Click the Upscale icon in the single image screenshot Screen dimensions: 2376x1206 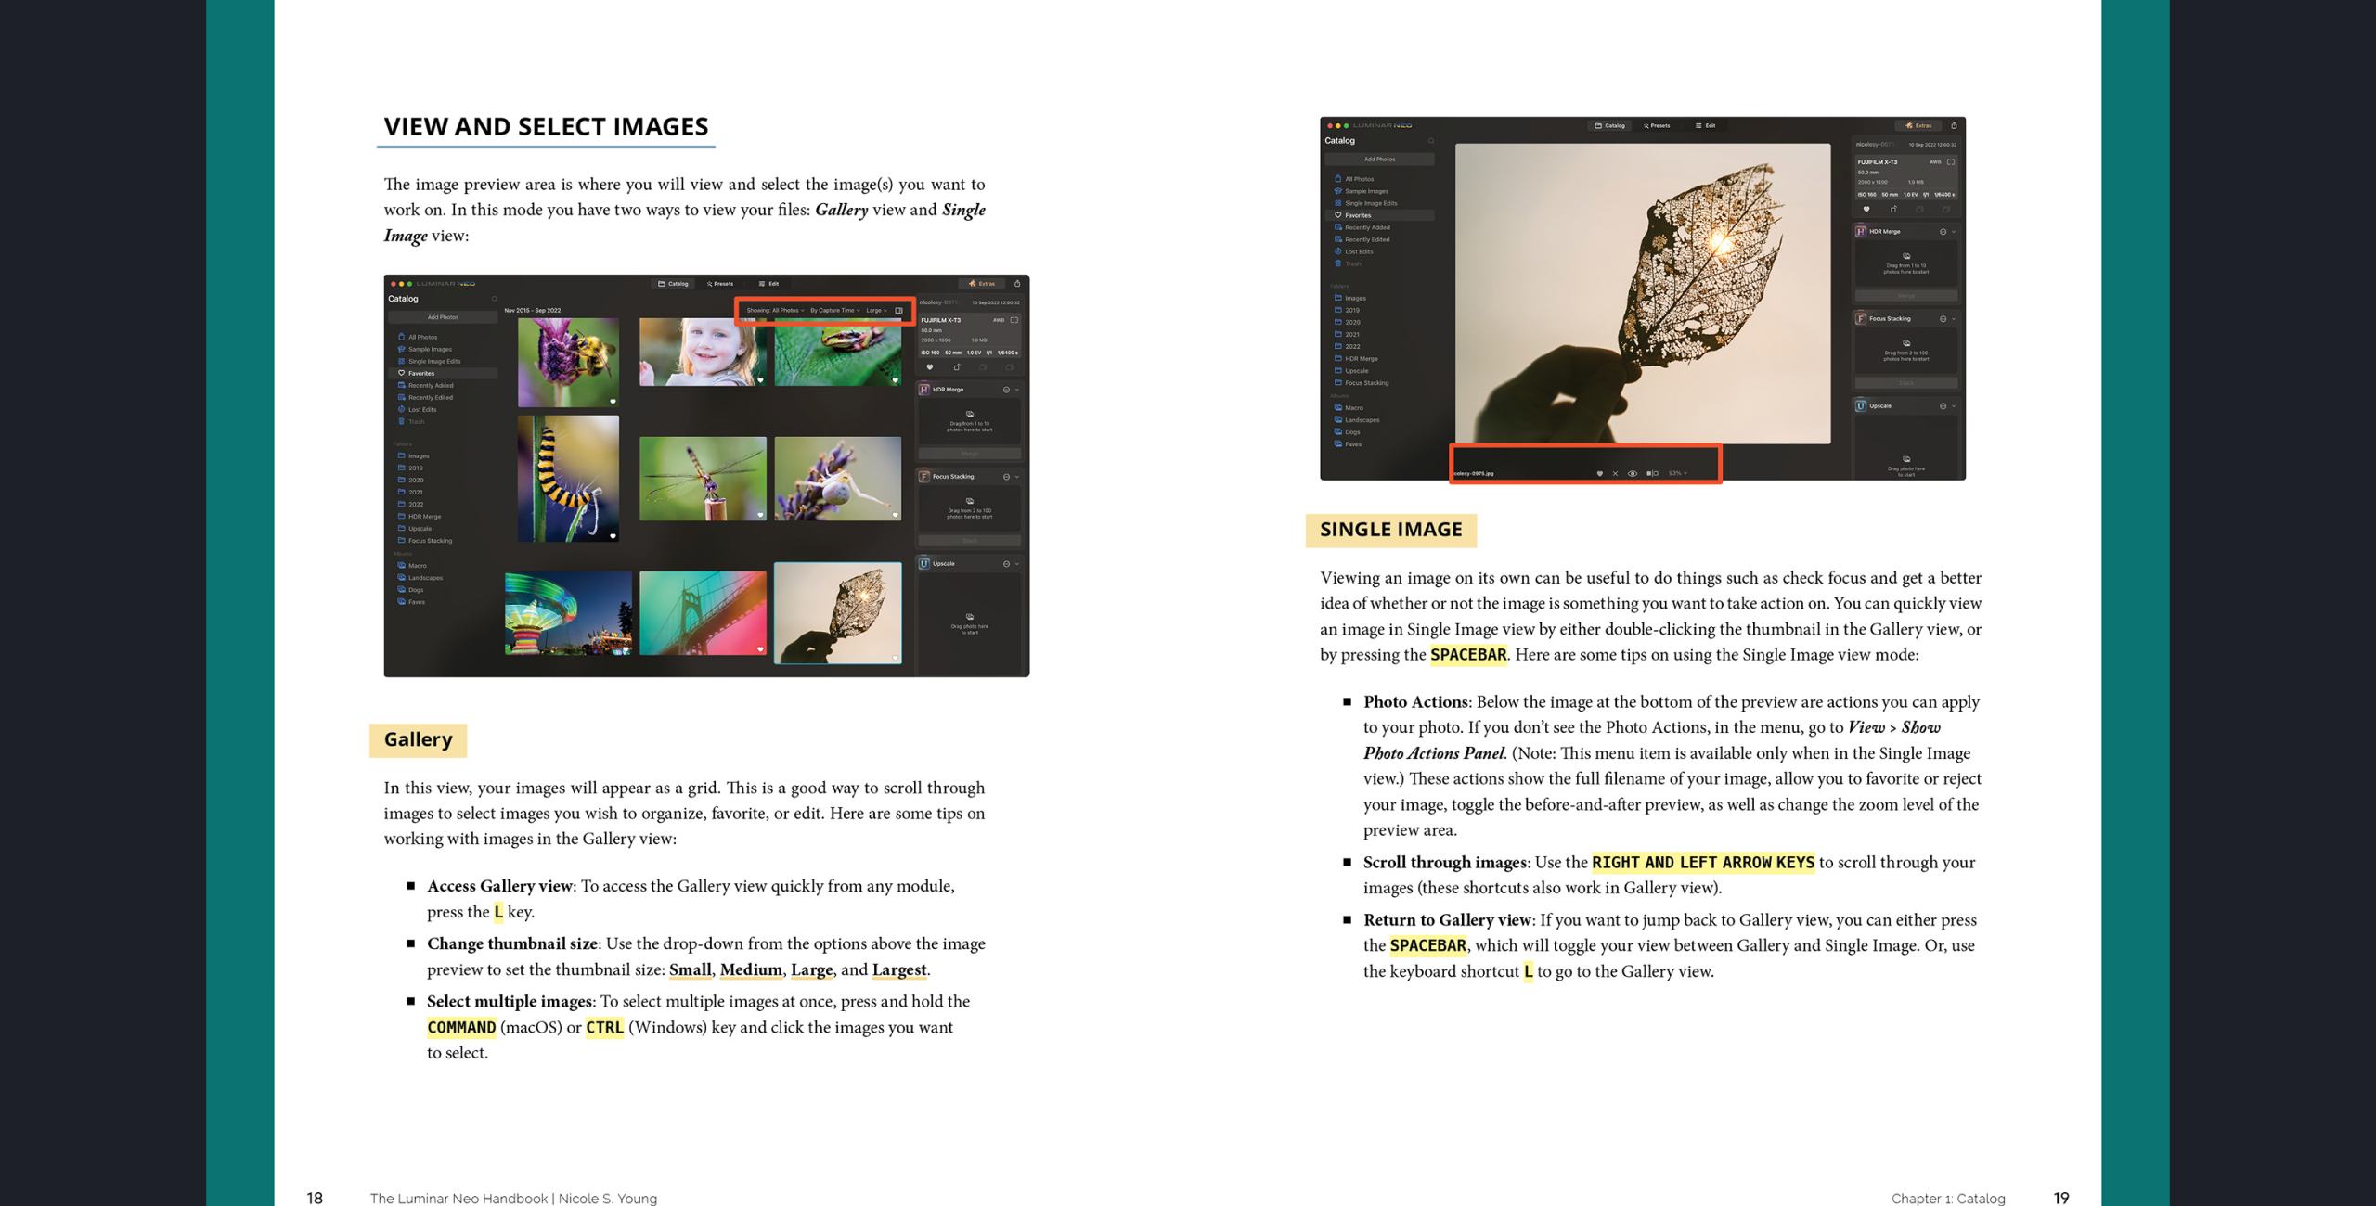point(1861,405)
